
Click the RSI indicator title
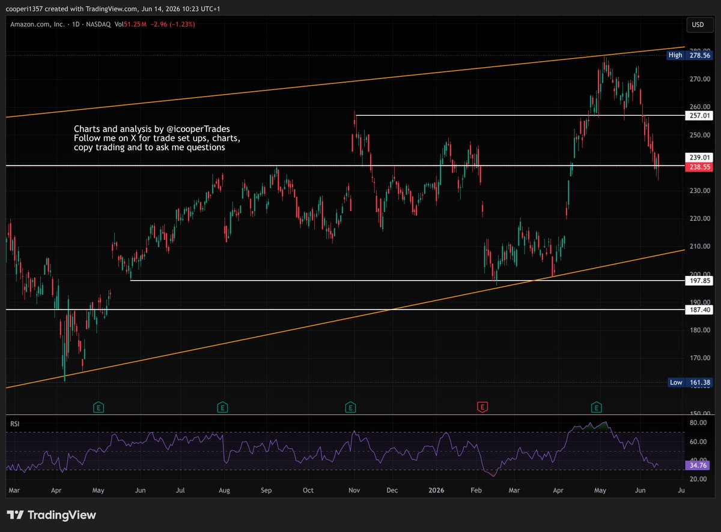click(15, 424)
